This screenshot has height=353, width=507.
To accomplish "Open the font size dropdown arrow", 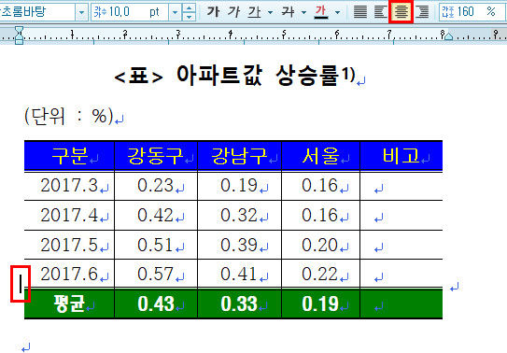I will [x=175, y=12].
